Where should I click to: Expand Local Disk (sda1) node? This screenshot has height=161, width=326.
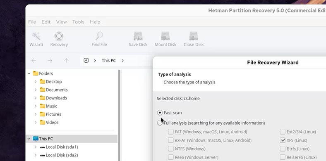[36, 147]
